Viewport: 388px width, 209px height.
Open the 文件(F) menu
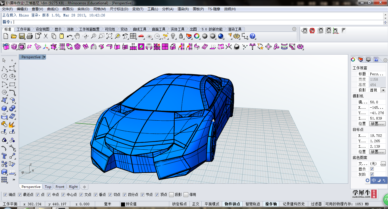(7, 9)
